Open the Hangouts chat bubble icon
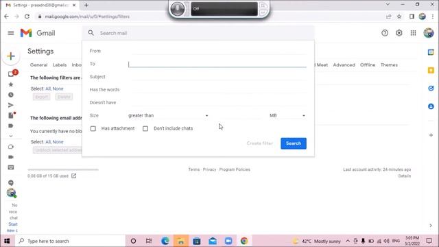Viewport: 439px width, 247px height. tap(11, 183)
